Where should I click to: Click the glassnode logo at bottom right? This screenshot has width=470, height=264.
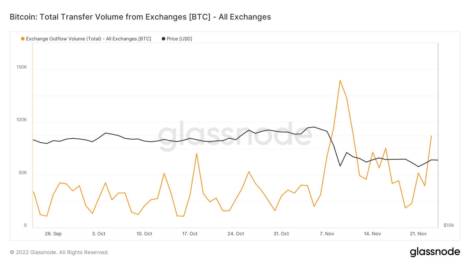(x=435, y=252)
